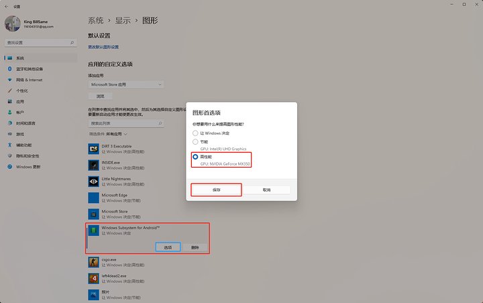The width and height of the screenshot is (483, 303).
Task: Select the DiRT 3 Executable app icon
Action: coord(93,149)
